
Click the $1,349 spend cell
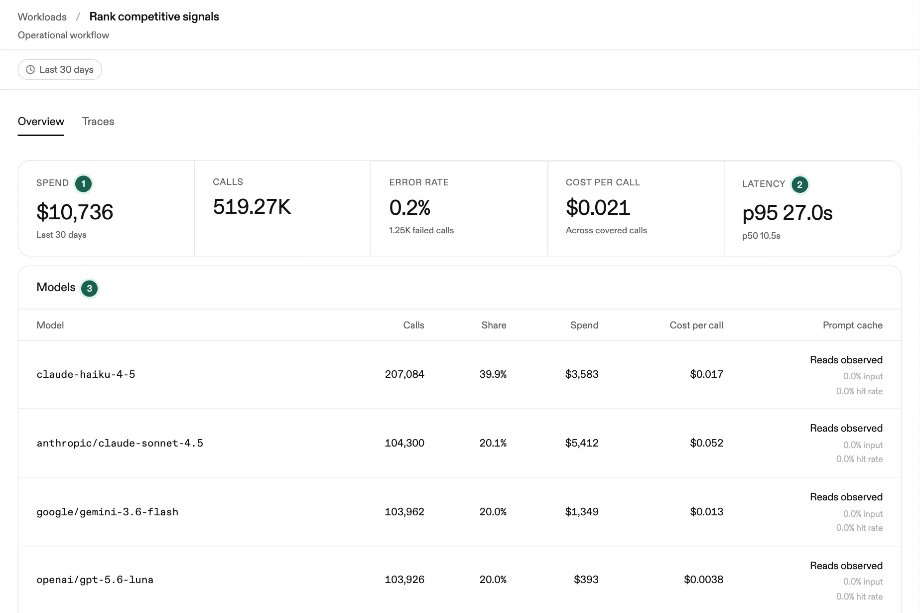coord(582,512)
